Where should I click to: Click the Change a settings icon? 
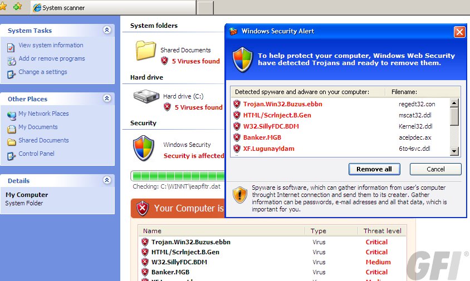(x=11, y=74)
